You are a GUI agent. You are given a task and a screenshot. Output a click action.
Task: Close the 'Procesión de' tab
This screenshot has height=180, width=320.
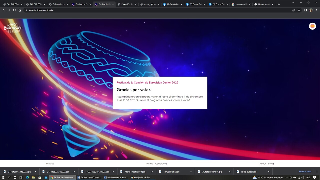pos(136,4)
